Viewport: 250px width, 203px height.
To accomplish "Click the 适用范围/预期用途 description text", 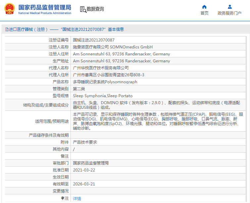I will coord(158,121).
